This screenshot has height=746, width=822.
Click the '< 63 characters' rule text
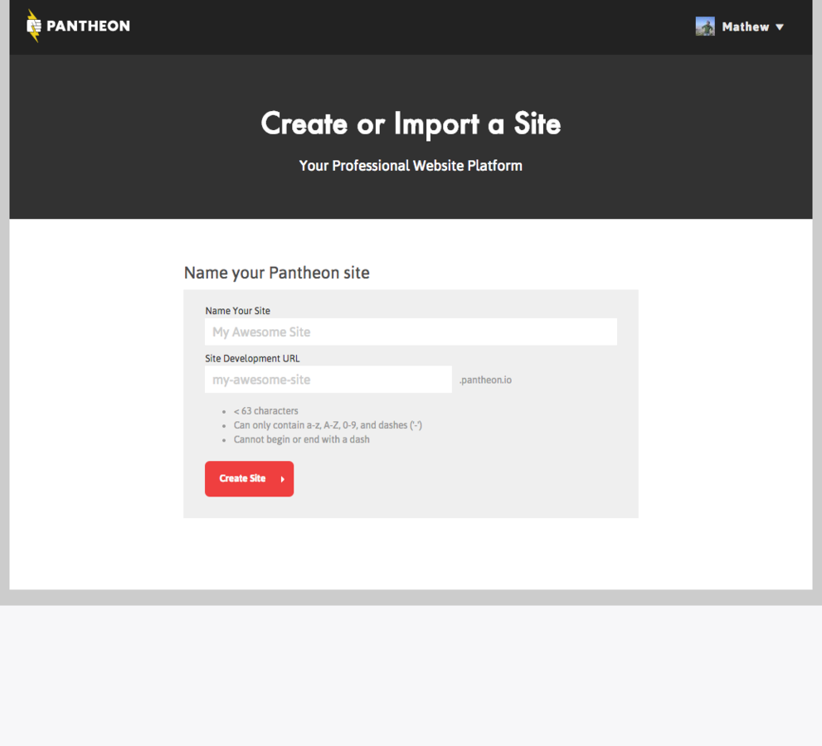pos(265,411)
